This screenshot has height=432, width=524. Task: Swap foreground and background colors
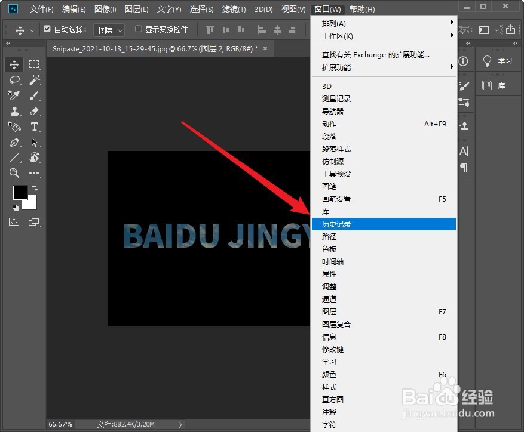(35, 188)
